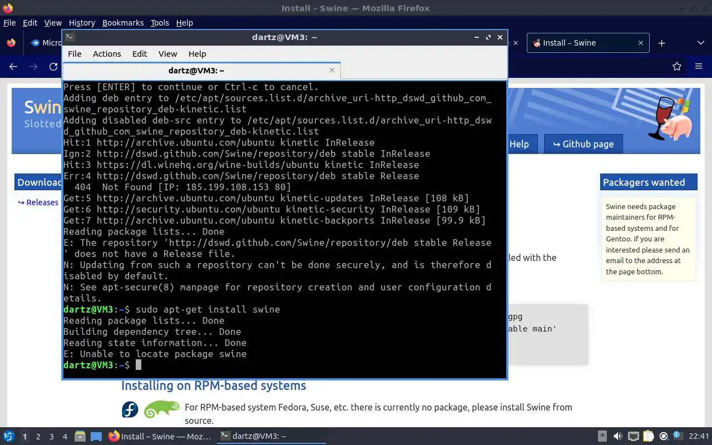Activate the Firefox taskbar window button

pyautogui.click(x=160, y=437)
